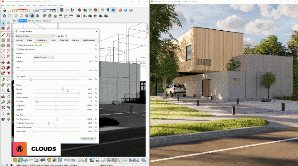
Task: Expand the Horizon Preset White Ground dropdown
Action: [44, 57]
